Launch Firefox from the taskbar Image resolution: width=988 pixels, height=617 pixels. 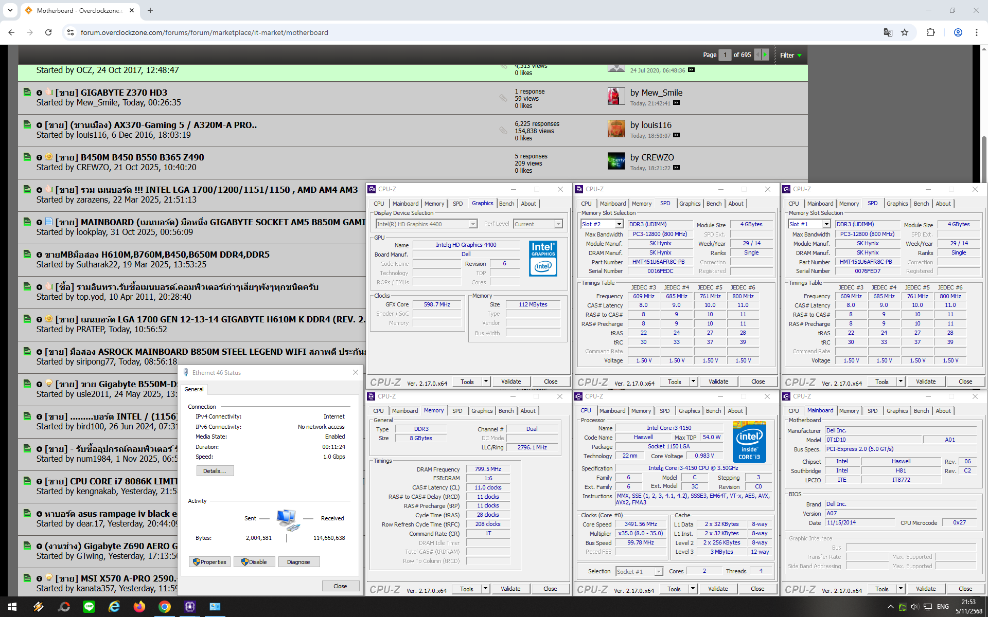click(x=139, y=607)
